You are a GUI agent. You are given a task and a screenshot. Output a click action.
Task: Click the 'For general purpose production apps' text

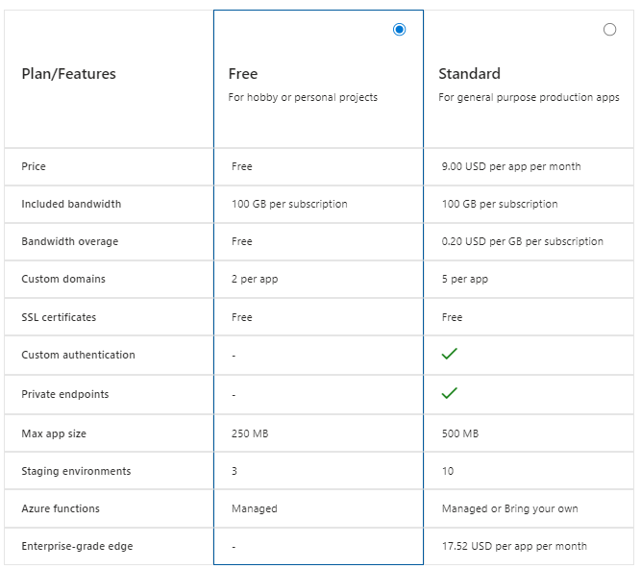tap(529, 97)
